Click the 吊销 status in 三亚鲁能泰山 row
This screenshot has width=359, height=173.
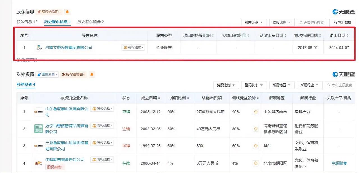point(126,146)
